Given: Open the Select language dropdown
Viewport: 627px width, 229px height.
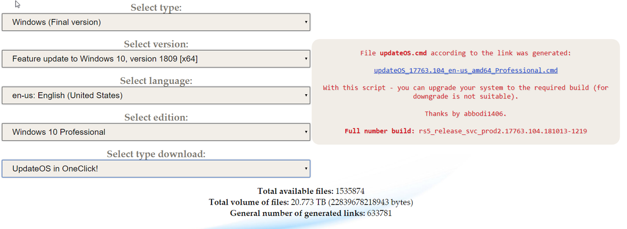Looking at the screenshot, I should [x=156, y=95].
